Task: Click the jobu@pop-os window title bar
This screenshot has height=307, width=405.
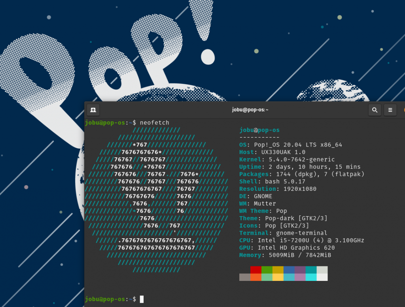Action: click(x=250, y=110)
